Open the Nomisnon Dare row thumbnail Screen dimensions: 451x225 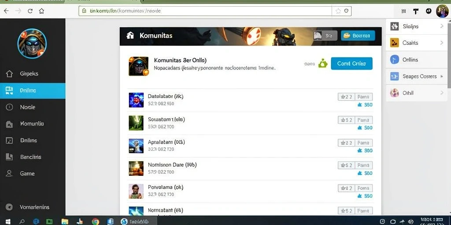point(136,168)
